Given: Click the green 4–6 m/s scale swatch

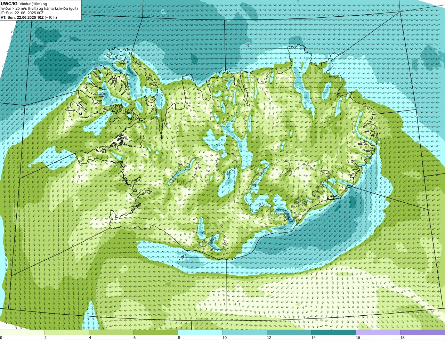Looking at the screenshot, I should coord(111,332).
